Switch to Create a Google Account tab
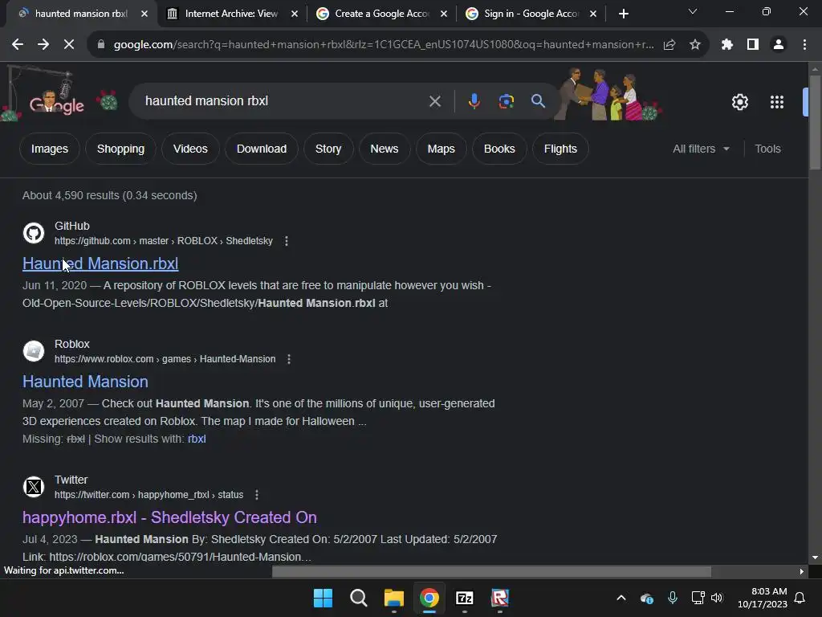Screen dimensions: 822x617 tap(381, 14)
